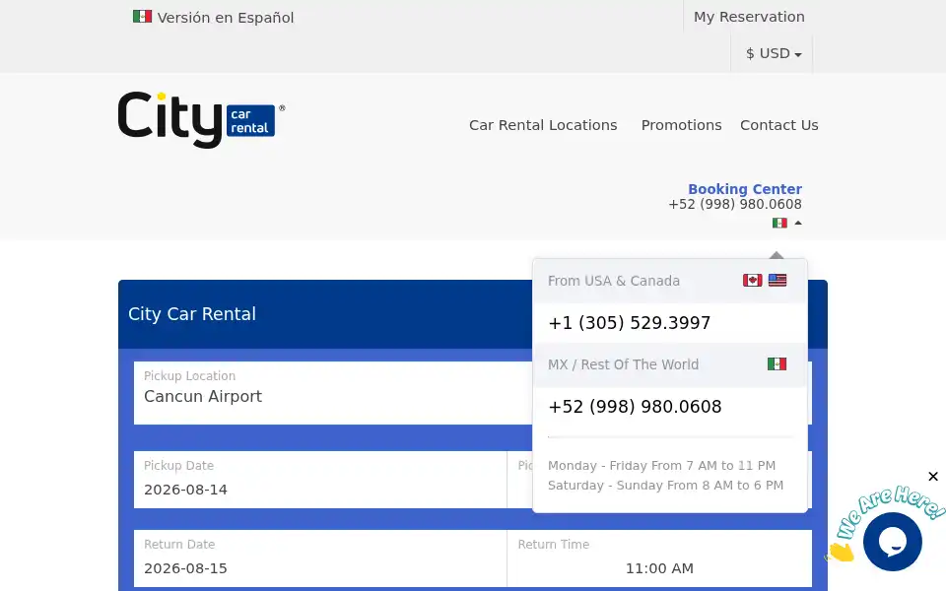Click the MX / Rest Of The World label
946x591 pixels.
(x=623, y=364)
